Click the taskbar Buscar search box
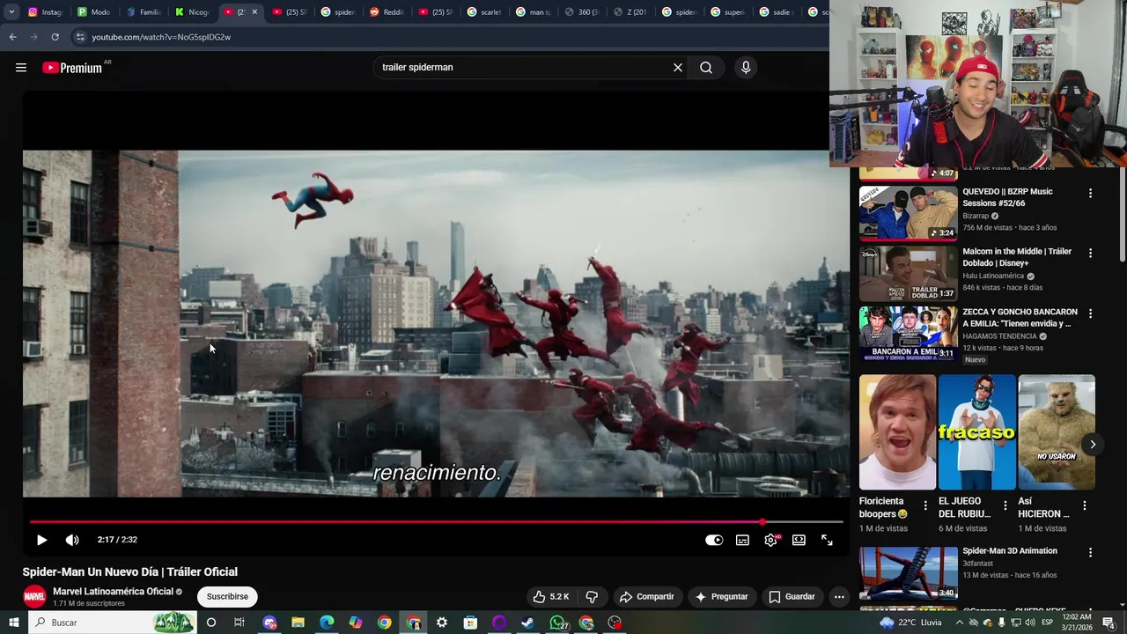 point(113,623)
